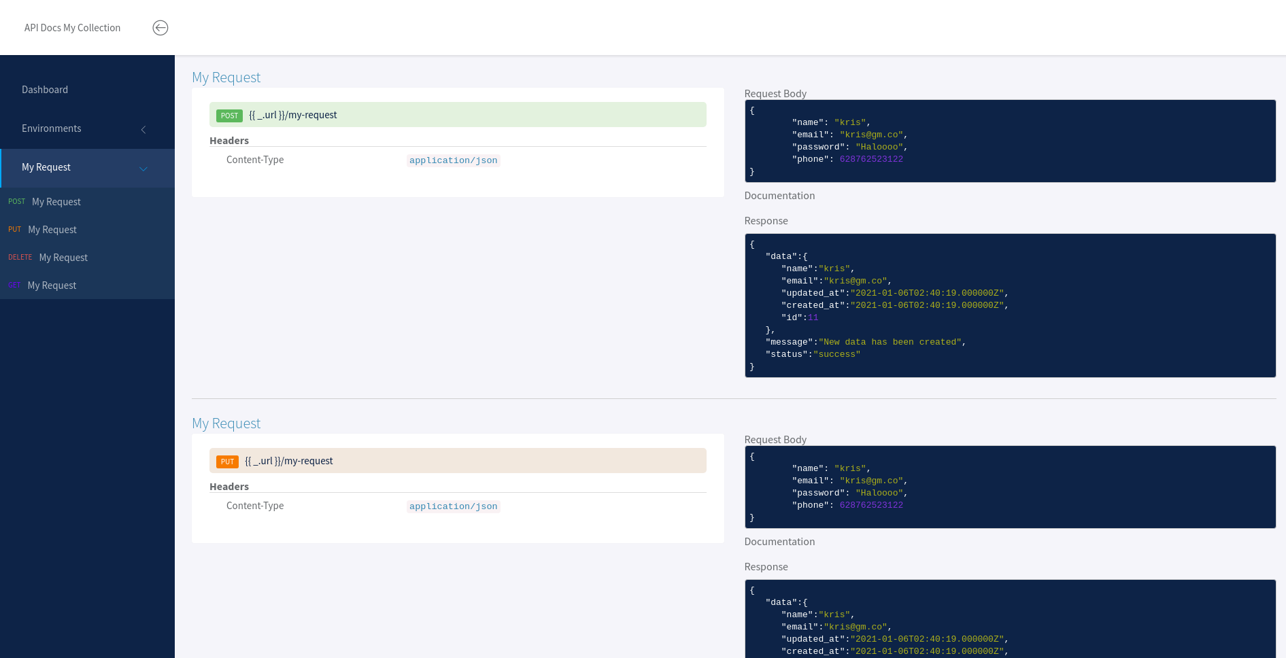
Task: Click Headers label in POST section
Action: (x=229, y=141)
